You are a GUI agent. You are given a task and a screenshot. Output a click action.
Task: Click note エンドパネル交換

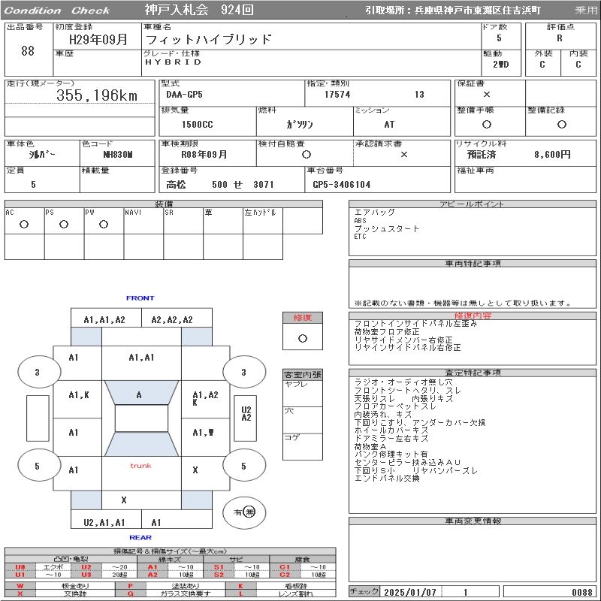tap(386, 478)
